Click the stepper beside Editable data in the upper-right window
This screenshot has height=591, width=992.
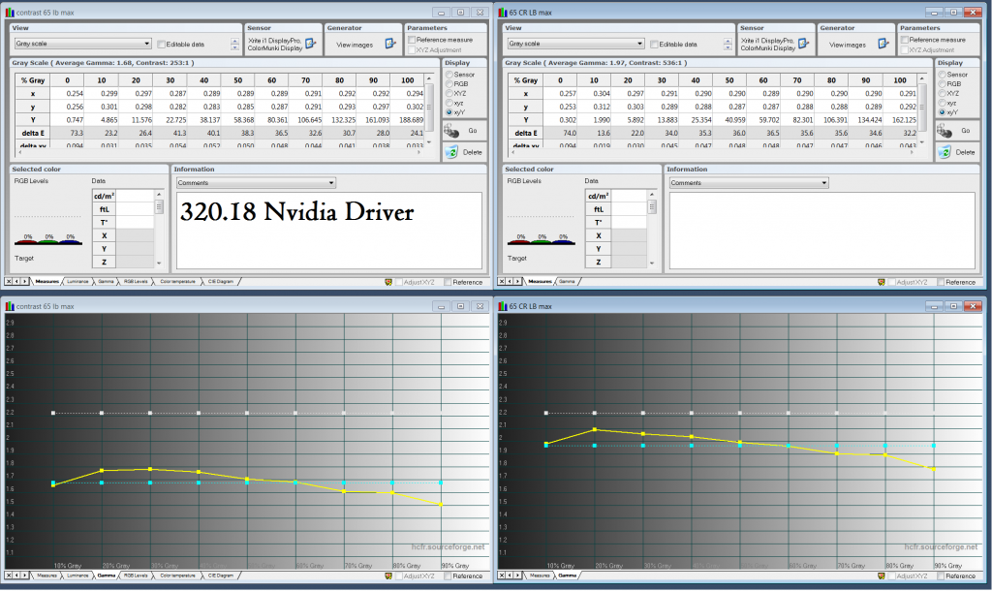pos(728,45)
